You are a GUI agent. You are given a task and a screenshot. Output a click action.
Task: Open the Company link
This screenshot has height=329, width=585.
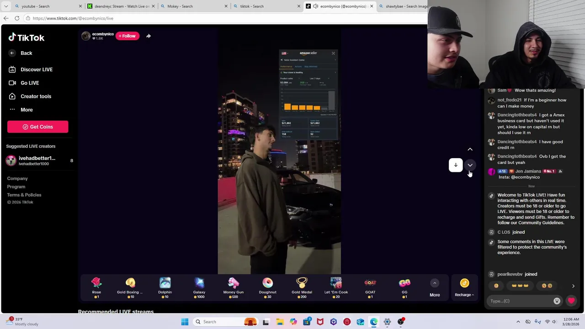pyautogui.click(x=17, y=179)
